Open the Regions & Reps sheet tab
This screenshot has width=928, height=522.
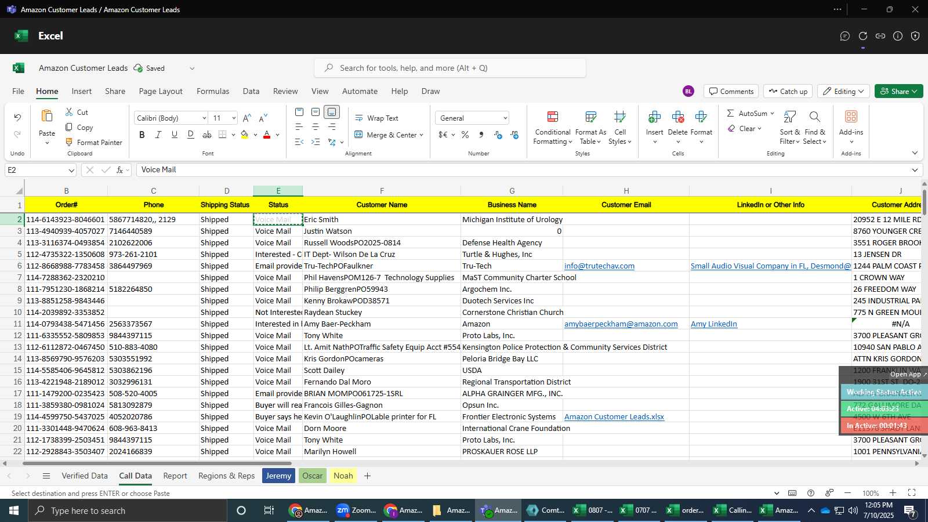point(227,476)
